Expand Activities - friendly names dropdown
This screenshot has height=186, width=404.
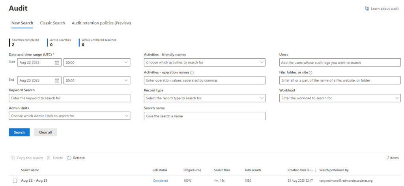205,63
